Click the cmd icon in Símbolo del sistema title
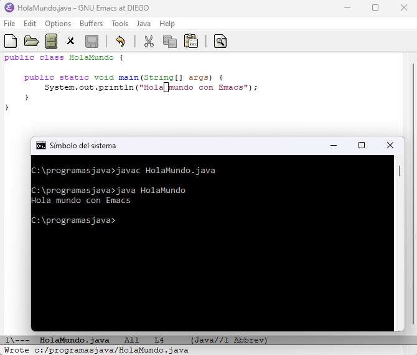Image resolution: width=417 pixels, height=355 pixels. (x=41, y=146)
